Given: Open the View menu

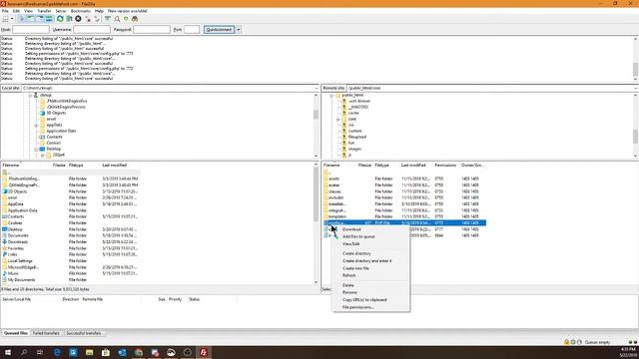Looking at the screenshot, I should click(29, 11).
